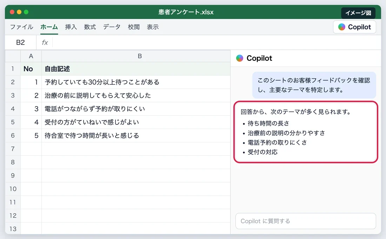Open the 表示 tab
The width and height of the screenshot is (386, 239).
pos(153,27)
